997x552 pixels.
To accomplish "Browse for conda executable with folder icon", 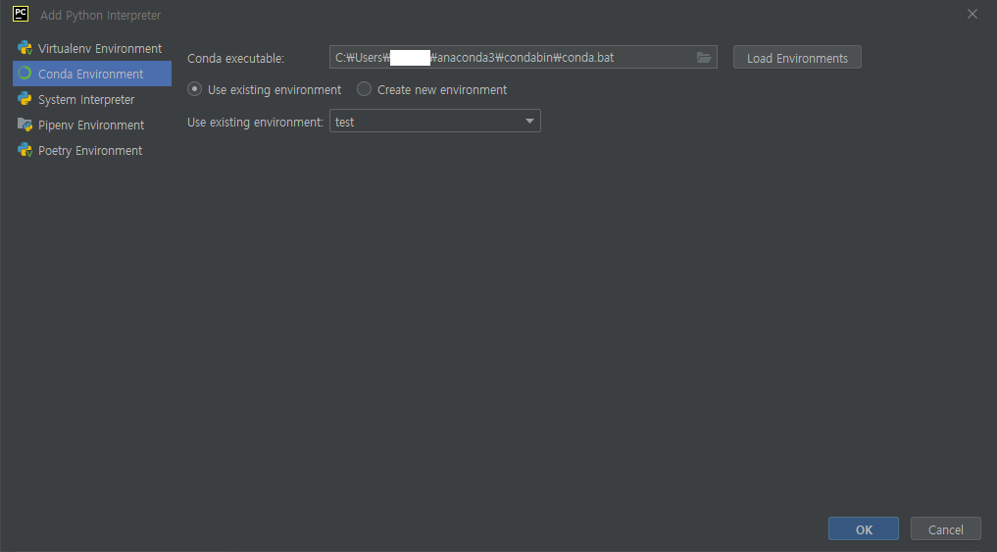I will 703,57.
